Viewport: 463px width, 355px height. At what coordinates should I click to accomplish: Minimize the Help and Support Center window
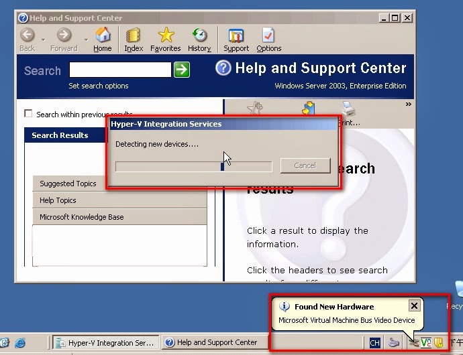pyautogui.click(x=384, y=18)
